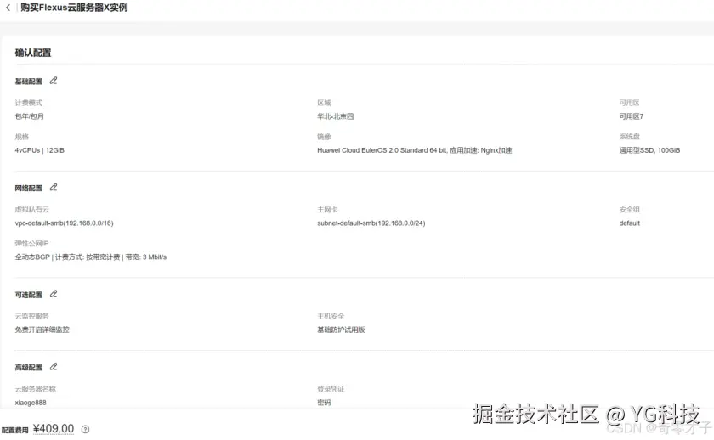Select the 基础防护试用版 host security value
Image resolution: width=714 pixels, height=440 pixels.
pyautogui.click(x=341, y=330)
